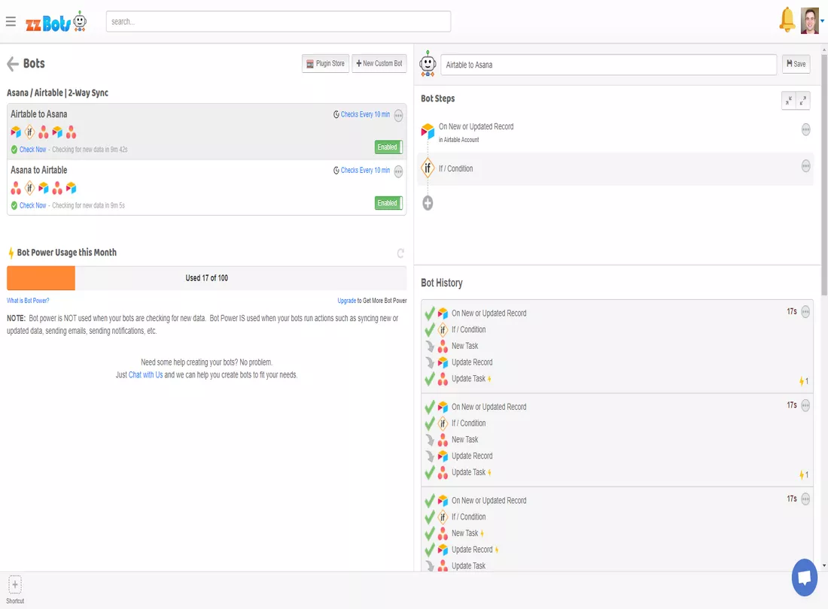Image resolution: width=828 pixels, height=609 pixels.
Task: Open the live chat bubble
Action: coord(804,577)
